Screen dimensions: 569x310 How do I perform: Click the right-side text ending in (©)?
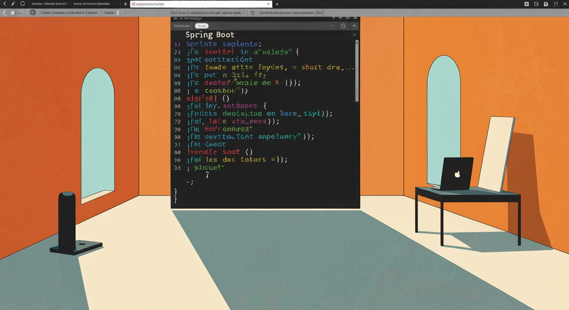(291, 13)
